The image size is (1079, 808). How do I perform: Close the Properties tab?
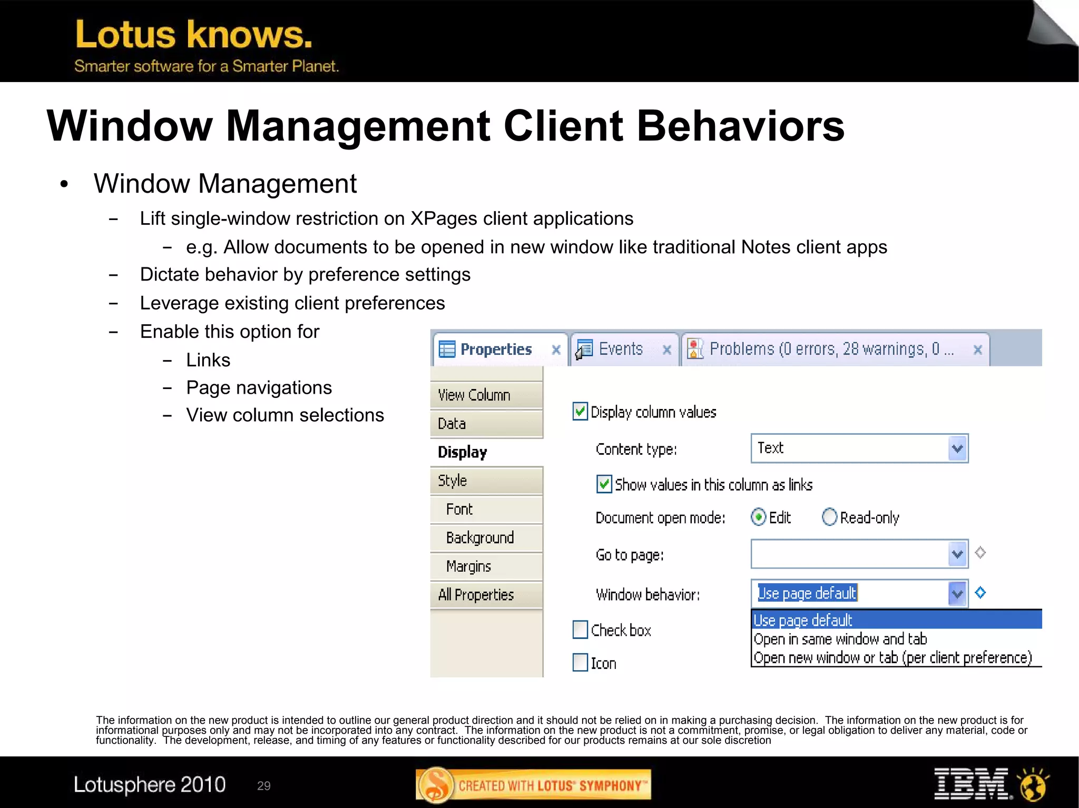coord(556,350)
